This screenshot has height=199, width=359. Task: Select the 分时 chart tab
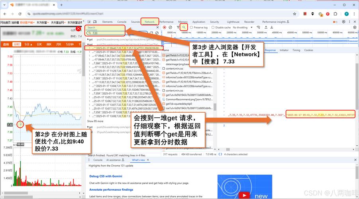17,44
